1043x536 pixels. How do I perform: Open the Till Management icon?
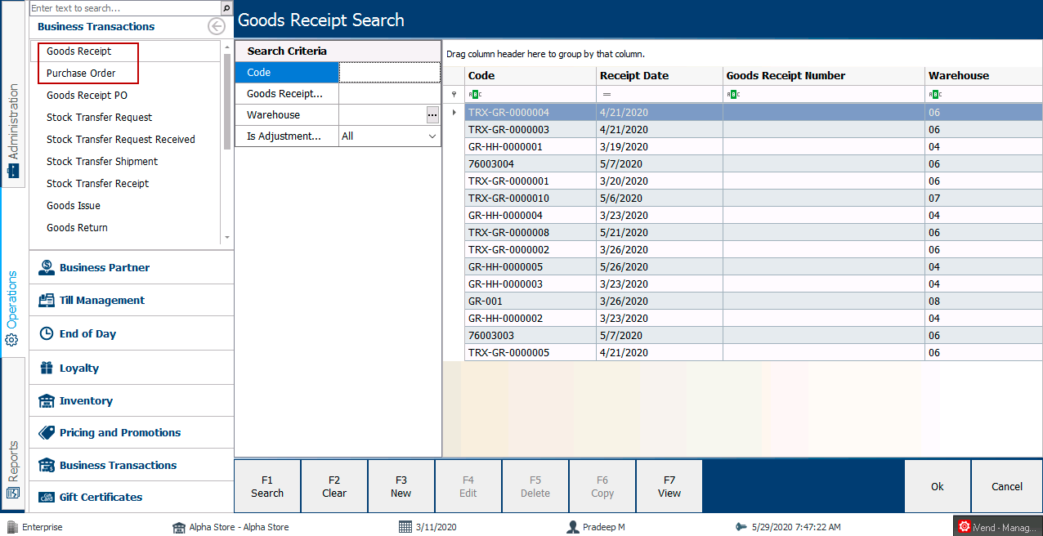pyautogui.click(x=47, y=301)
